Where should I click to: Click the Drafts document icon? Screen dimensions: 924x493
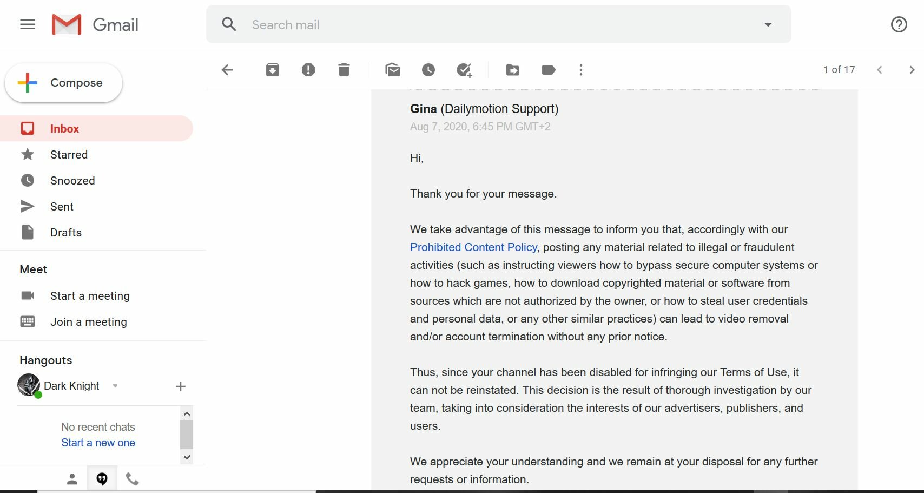coord(28,232)
